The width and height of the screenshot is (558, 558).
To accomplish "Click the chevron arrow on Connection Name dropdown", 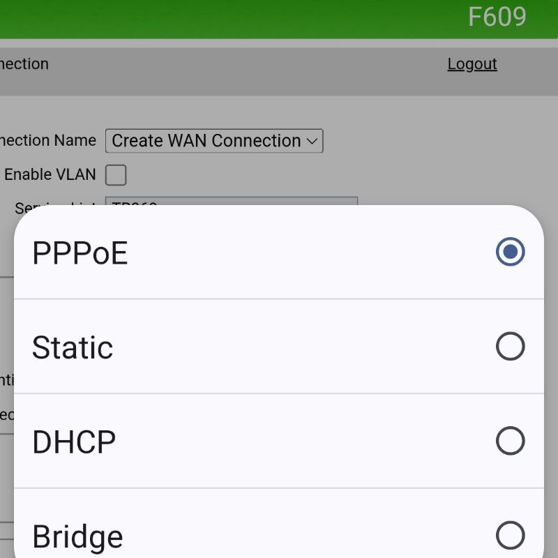I will tap(312, 141).
